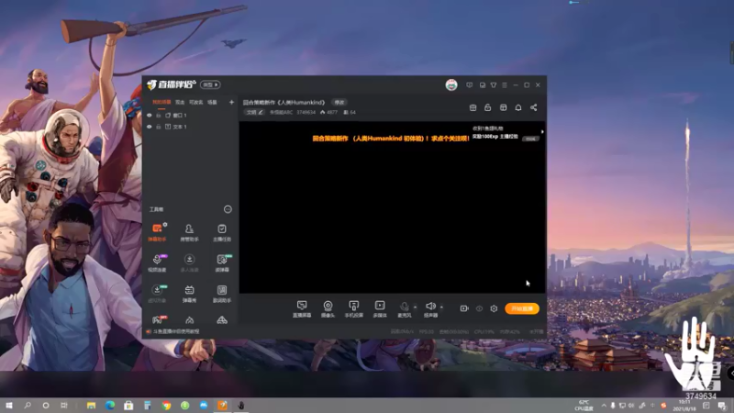This screenshot has width=734, height=413.
Task: Click the flame-shaped tool icon in bottom row
Action: (189, 320)
